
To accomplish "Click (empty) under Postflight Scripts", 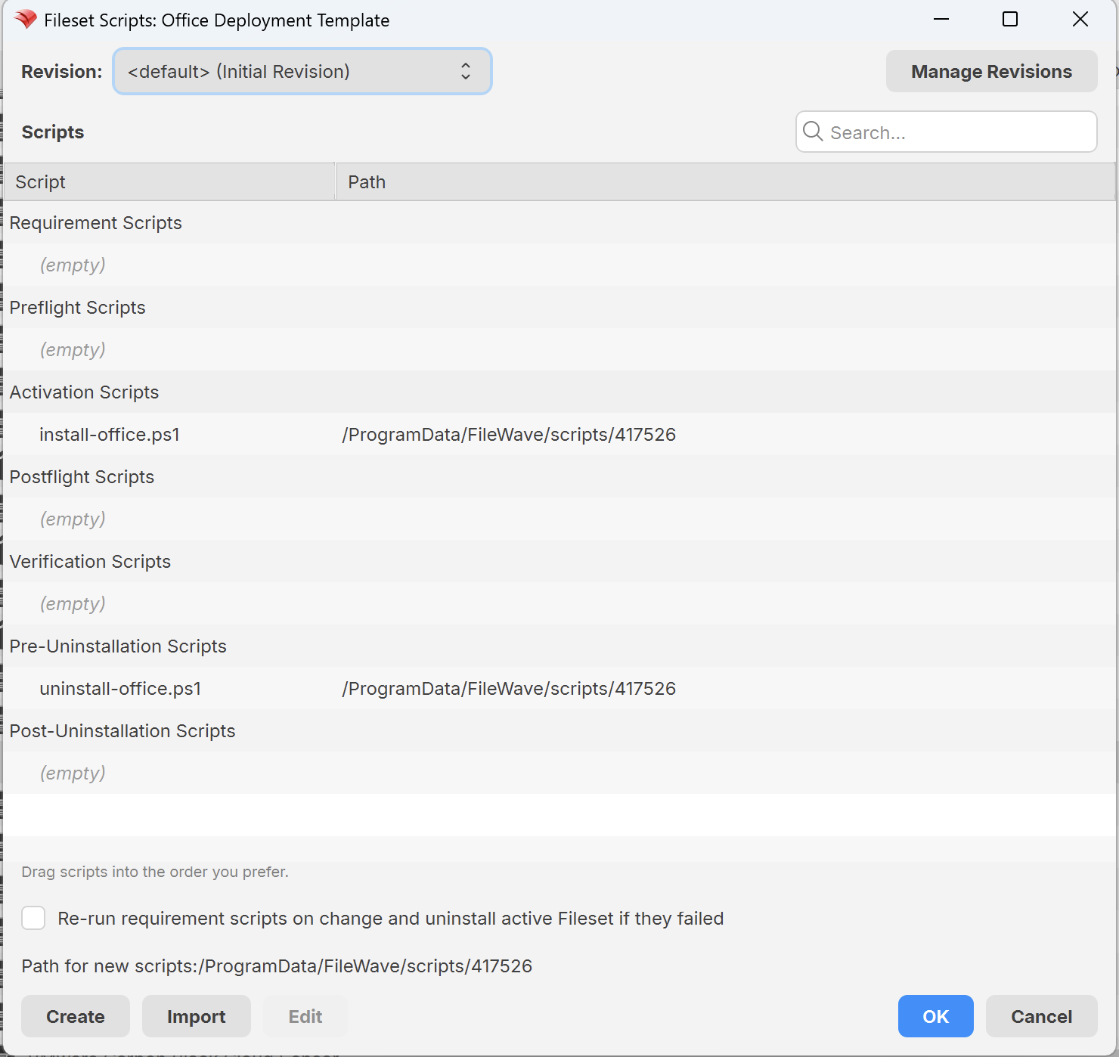I will (x=73, y=519).
